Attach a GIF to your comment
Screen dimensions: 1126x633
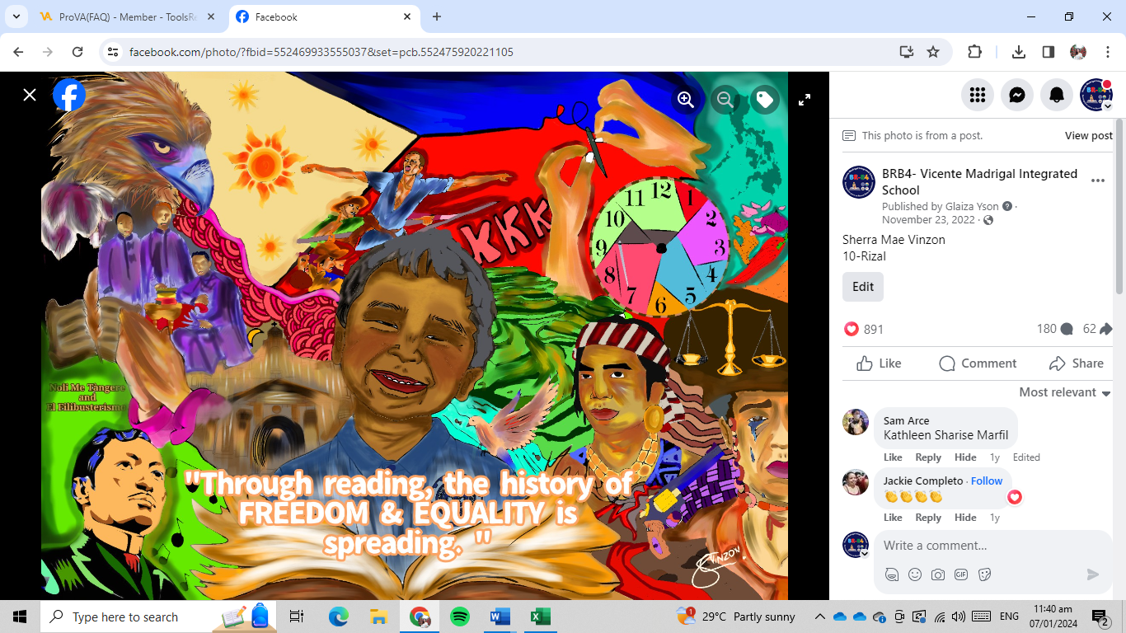pos(961,574)
